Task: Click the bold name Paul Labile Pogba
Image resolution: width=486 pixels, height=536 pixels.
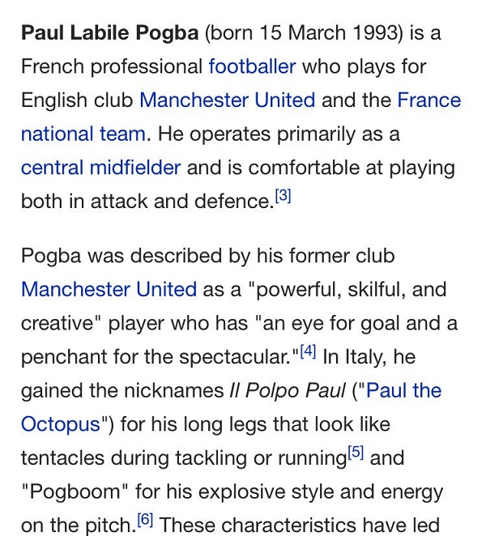Action: (x=110, y=33)
